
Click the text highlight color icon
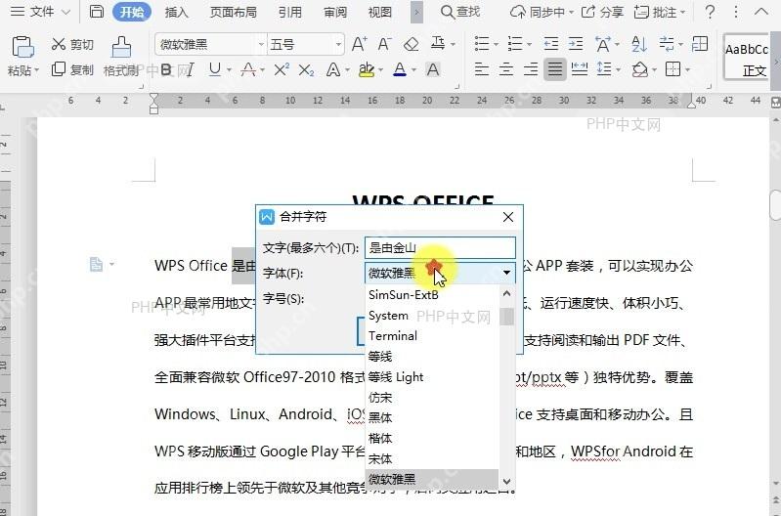click(x=367, y=69)
